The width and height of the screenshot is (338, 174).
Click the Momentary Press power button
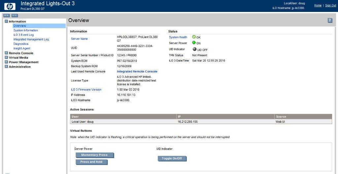(94, 155)
